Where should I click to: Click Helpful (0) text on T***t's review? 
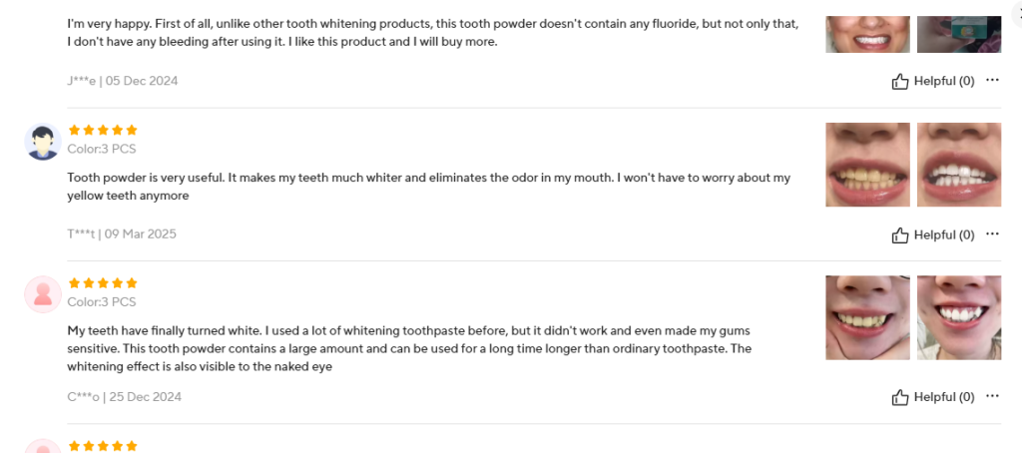pos(944,235)
